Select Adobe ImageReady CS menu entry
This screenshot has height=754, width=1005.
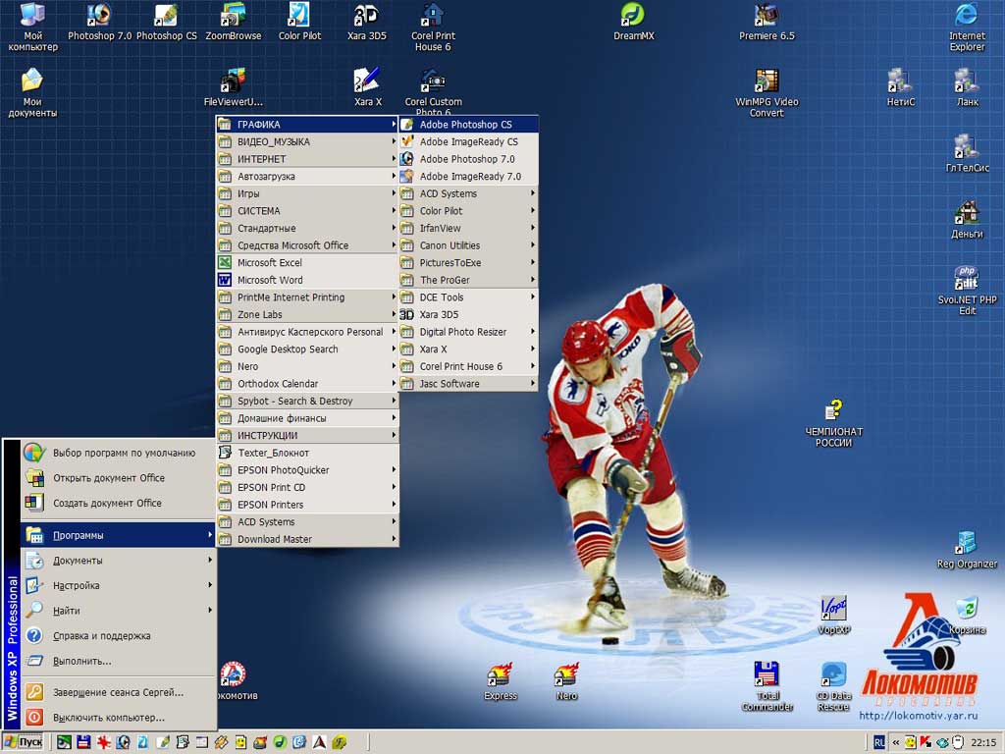pyautogui.click(x=468, y=141)
